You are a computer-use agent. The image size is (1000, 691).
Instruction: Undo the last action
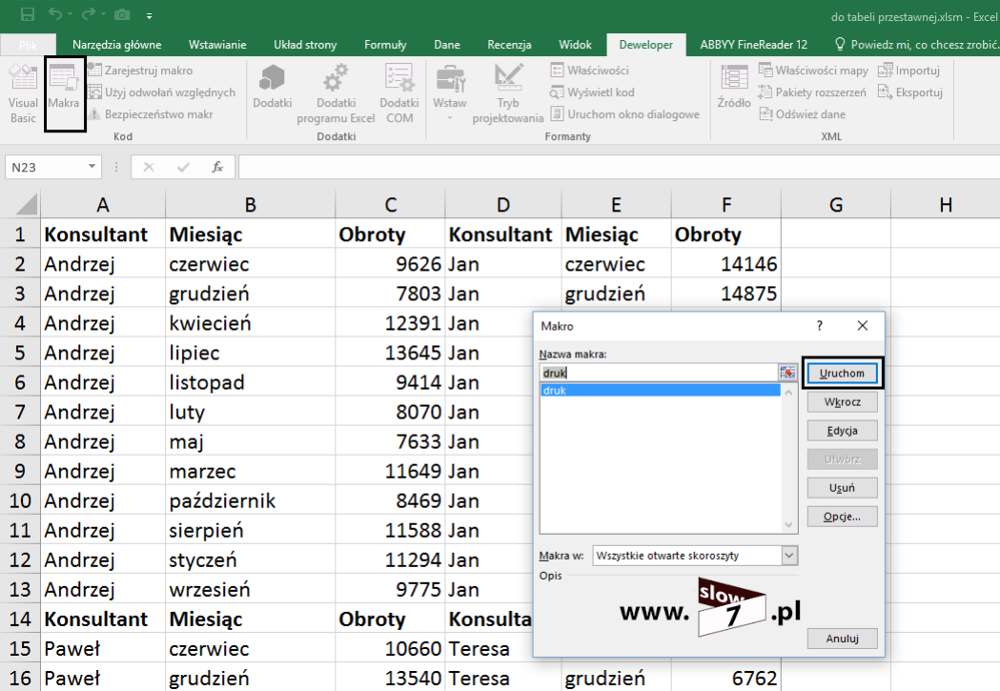click(55, 14)
